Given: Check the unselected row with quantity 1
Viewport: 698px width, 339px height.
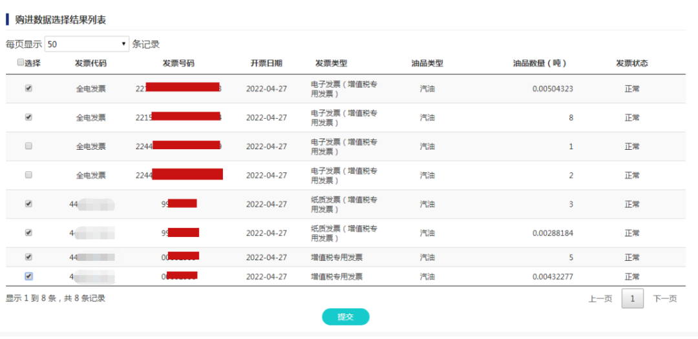Looking at the screenshot, I should pos(28,147).
